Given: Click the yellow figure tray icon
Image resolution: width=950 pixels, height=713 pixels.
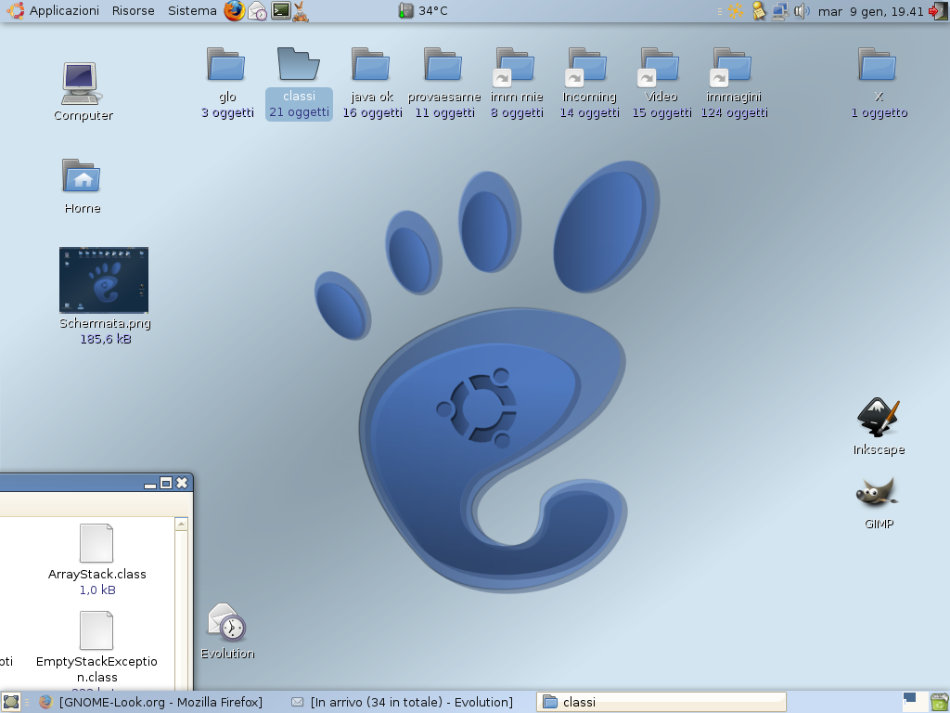Looking at the screenshot, I should coord(759,11).
